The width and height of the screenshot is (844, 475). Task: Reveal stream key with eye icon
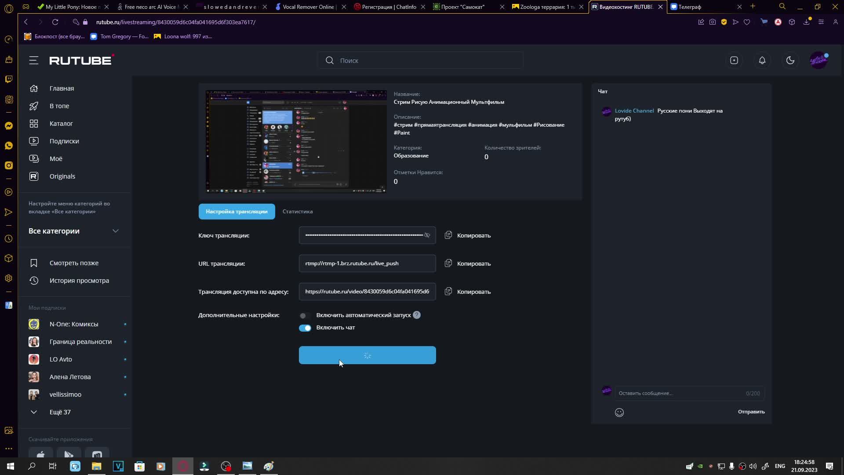pyautogui.click(x=427, y=235)
